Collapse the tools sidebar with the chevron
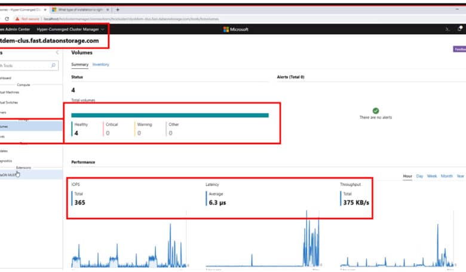The image size is (466, 272). point(57,53)
